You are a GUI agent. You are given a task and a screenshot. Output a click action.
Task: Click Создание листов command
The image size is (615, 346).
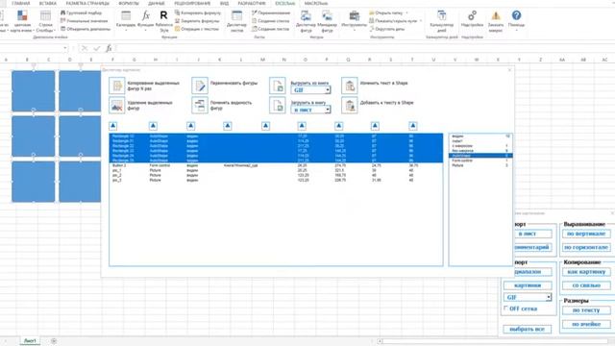271,29
